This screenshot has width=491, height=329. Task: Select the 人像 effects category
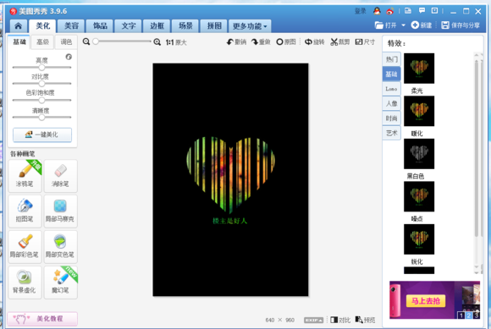[x=391, y=103]
